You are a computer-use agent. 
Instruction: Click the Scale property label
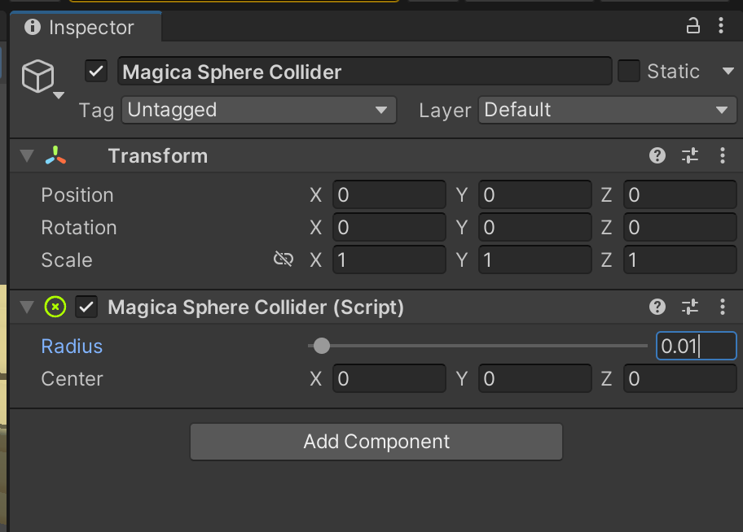tap(67, 259)
